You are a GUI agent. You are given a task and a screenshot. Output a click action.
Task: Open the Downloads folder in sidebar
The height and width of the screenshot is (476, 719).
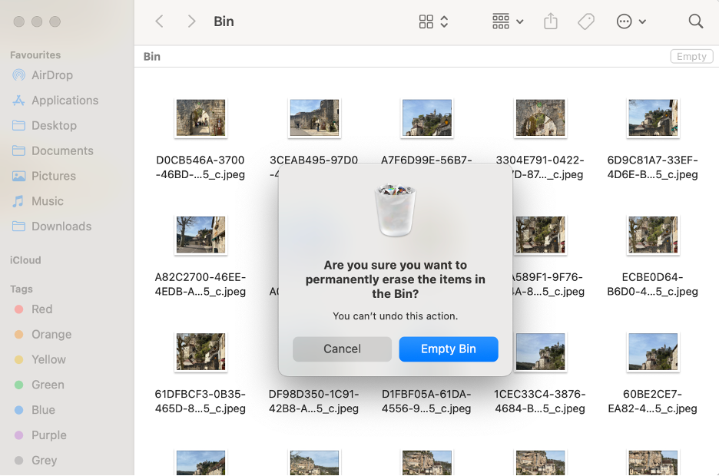click(61, 226)
